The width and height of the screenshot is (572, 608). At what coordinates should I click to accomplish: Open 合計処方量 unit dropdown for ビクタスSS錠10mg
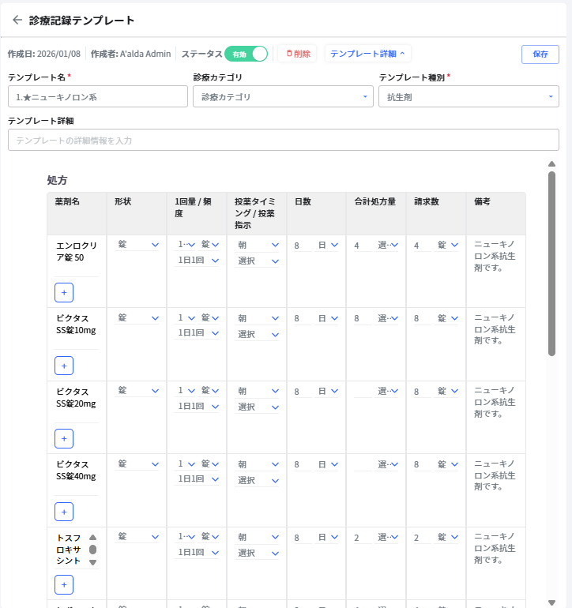(387, 318)
